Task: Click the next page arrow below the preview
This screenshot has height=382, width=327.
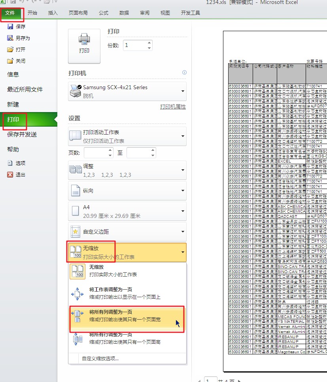Action: click(x=239, y=380)
